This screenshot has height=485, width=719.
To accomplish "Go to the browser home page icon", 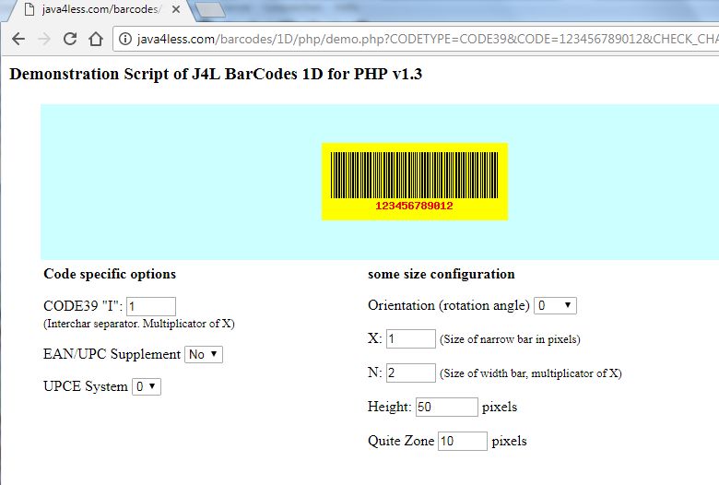I will tap(96, 39).
